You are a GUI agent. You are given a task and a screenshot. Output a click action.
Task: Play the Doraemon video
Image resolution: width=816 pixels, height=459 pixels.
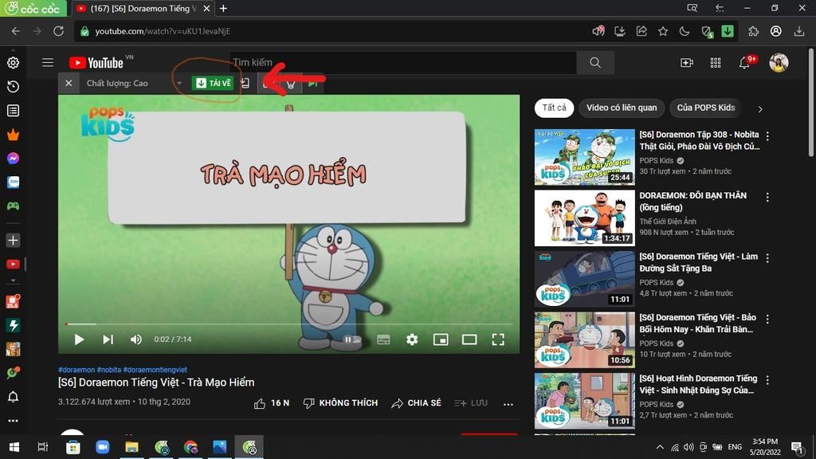coord(79,339)
